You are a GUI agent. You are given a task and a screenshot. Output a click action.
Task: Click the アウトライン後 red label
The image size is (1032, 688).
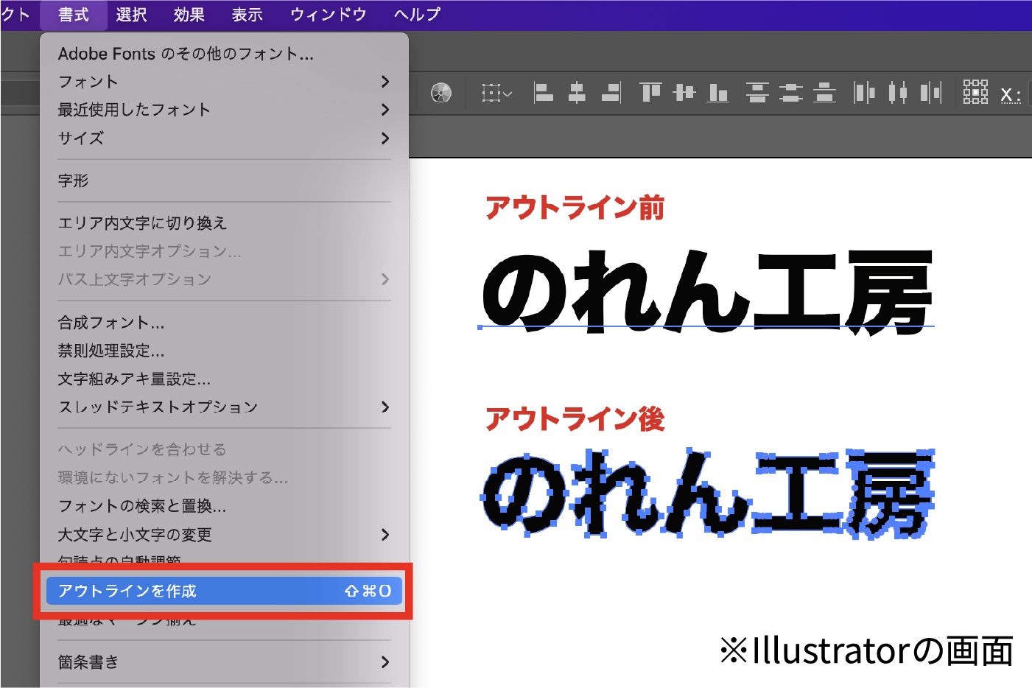tap(575, 419)
